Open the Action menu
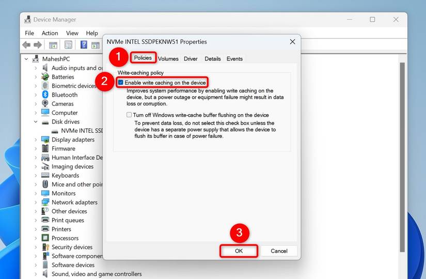This screenshot has height=279, width=426. tap(50, 33)
